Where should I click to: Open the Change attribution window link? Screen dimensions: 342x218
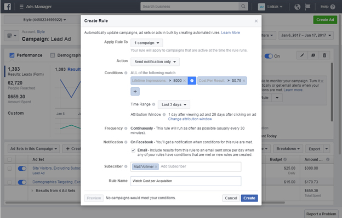tap(190, 119)
